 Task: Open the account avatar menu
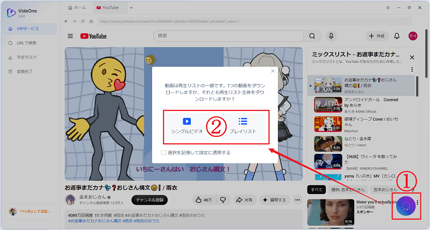pos(413,36)
